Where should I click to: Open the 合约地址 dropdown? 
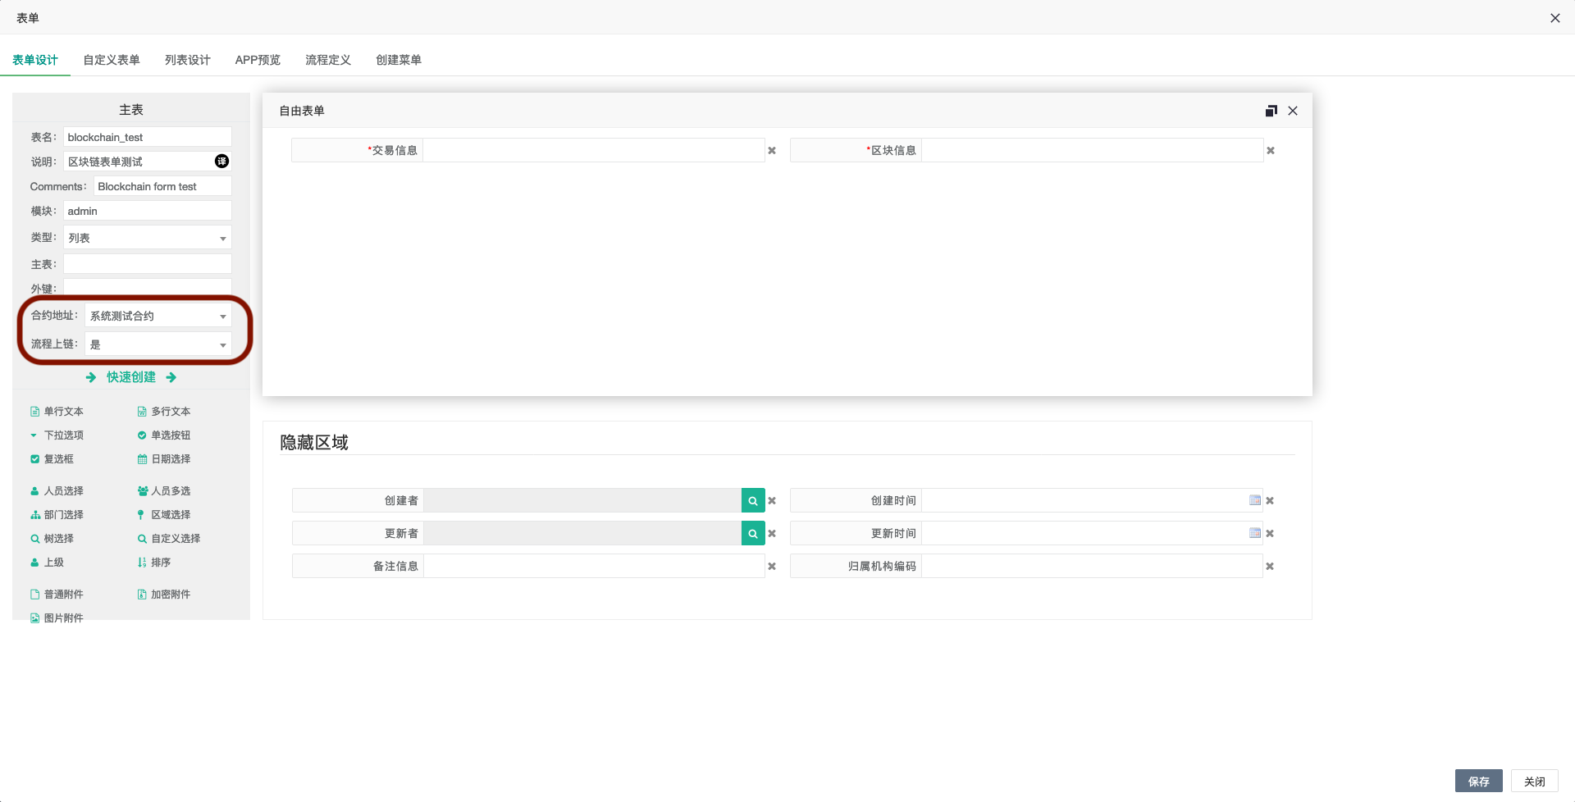pyautogui.click(x=158, y=316)
